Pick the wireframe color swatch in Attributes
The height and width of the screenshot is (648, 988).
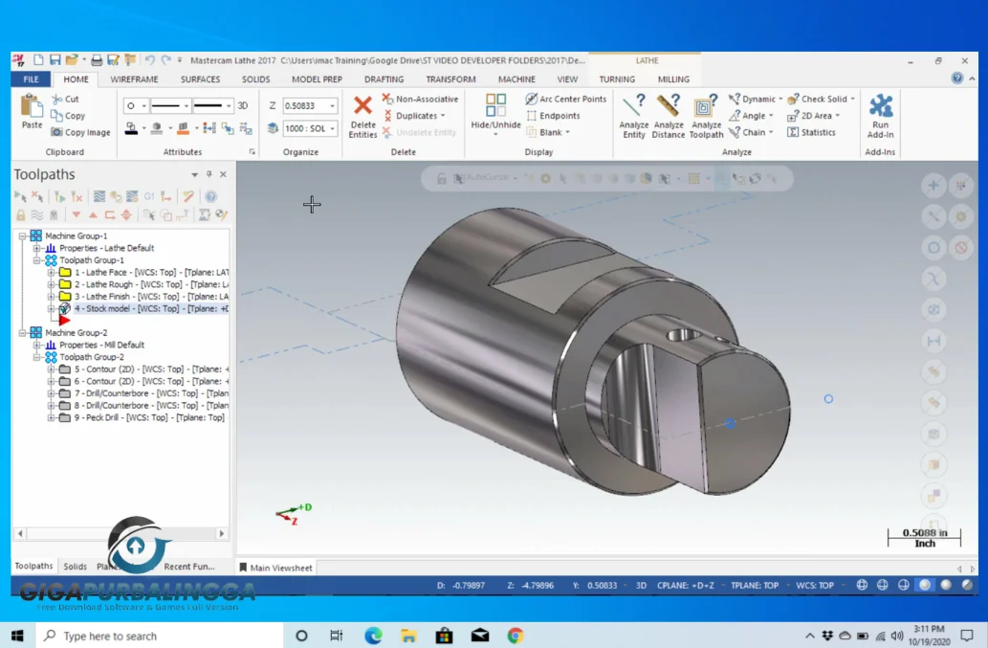coord(131,128)
